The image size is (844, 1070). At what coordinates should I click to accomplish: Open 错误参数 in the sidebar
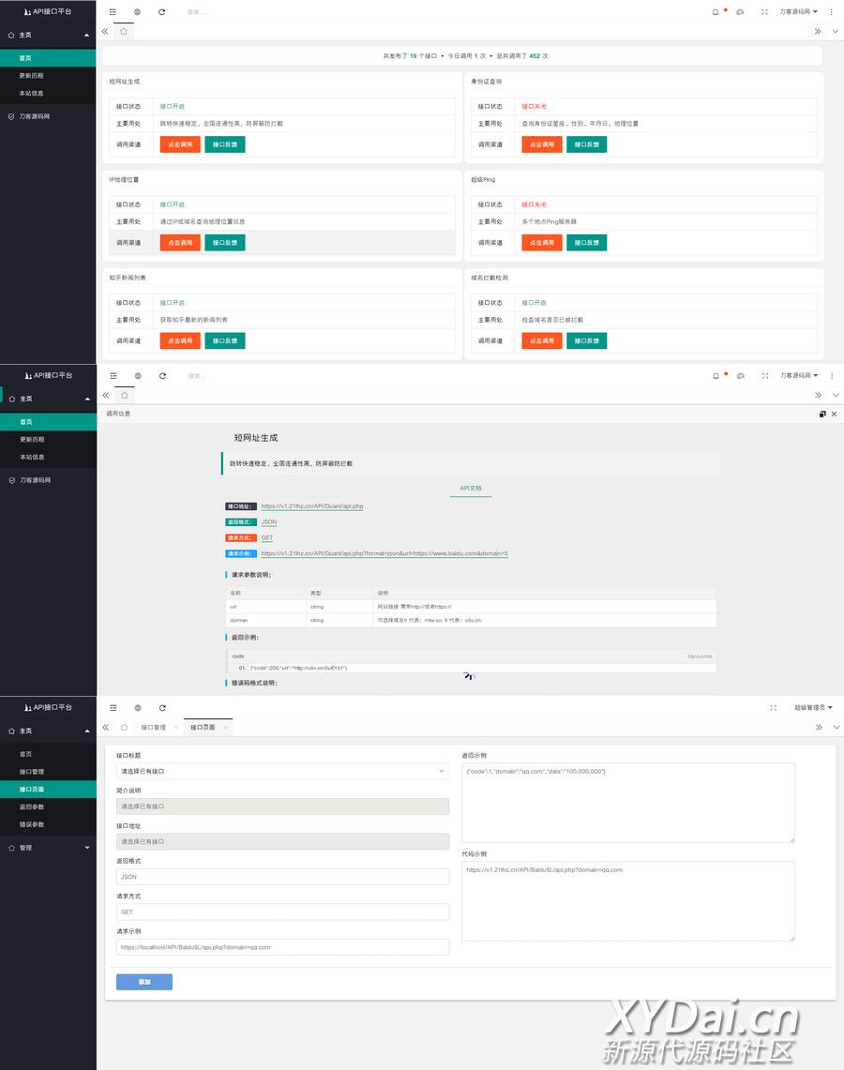pos(33,824)
